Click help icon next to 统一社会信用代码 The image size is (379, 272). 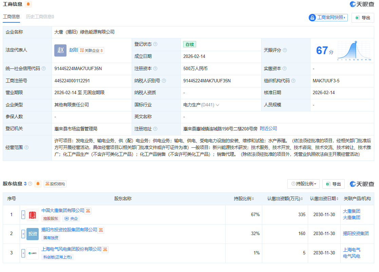(x=43, y=68)
